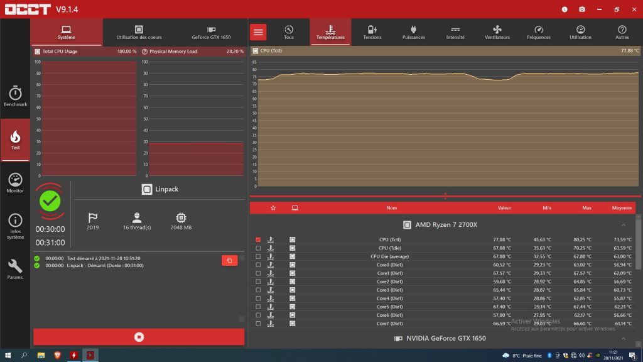Switch to Utilisation des coeurs tab

[139, 32]
